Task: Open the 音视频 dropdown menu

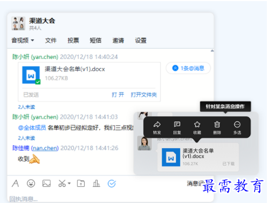Action: coord(23,40)
